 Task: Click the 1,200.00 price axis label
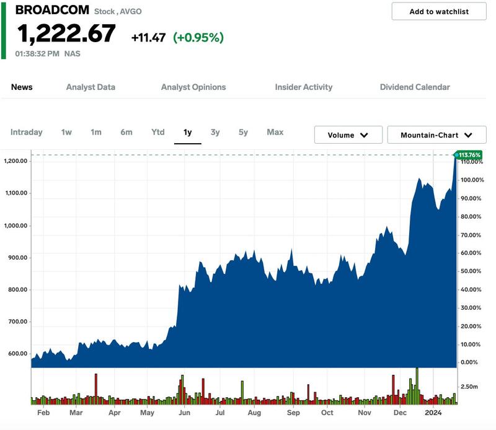(16, 161)
